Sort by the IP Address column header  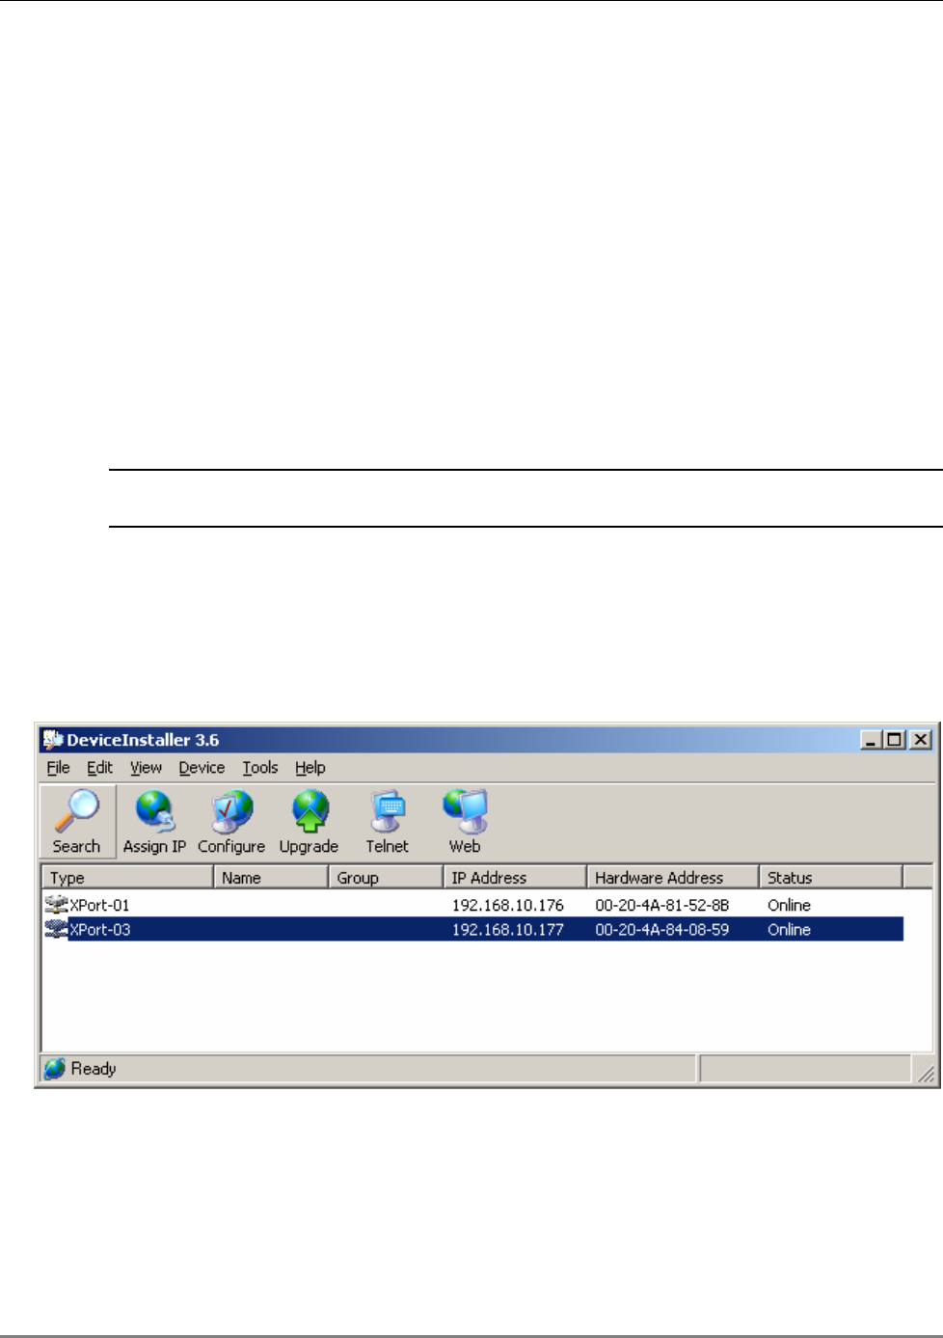515,877
